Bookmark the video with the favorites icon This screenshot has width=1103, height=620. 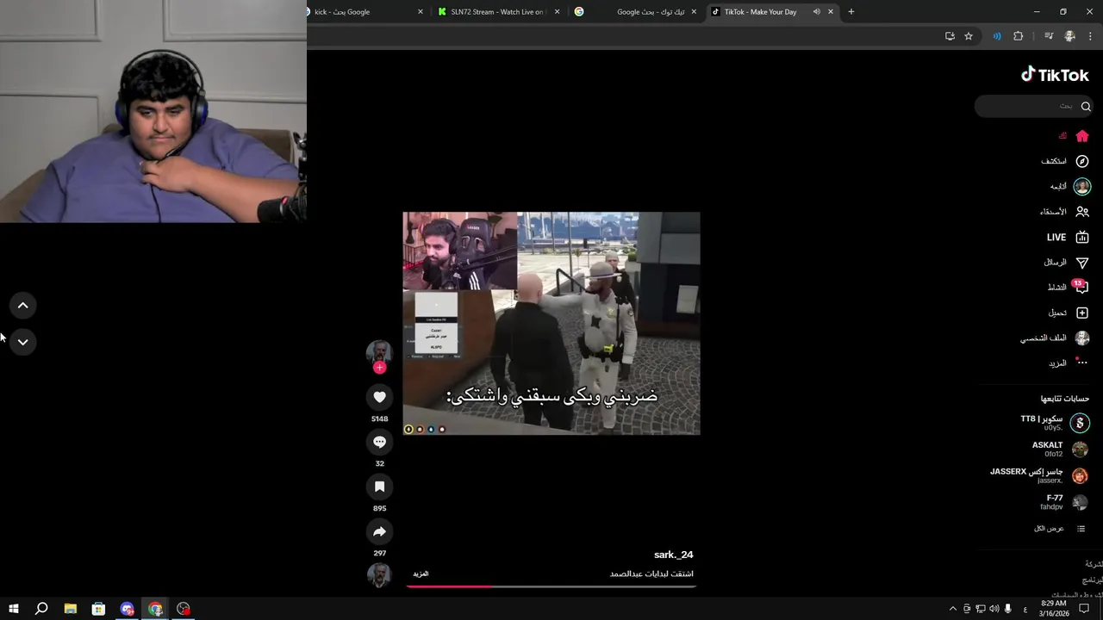(x=379, y=487)
